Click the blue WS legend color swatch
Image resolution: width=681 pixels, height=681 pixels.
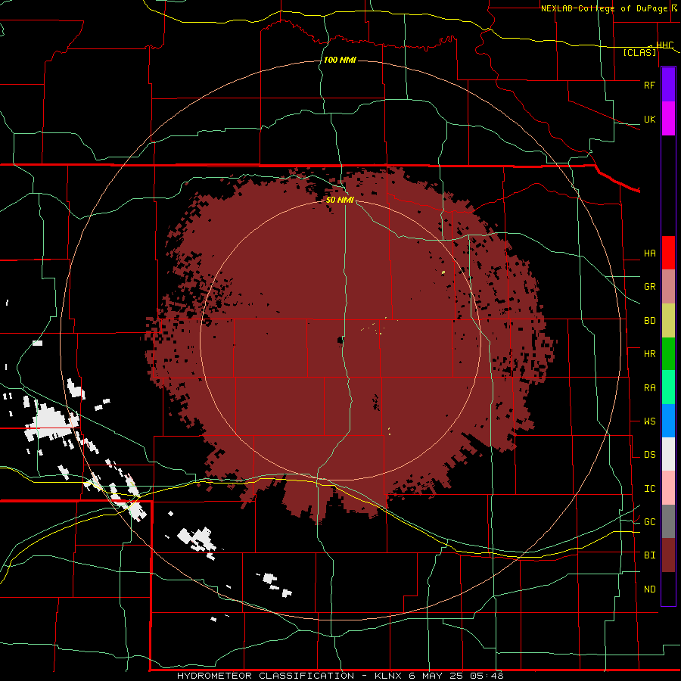pyautogui.click(x=668, y=421)
